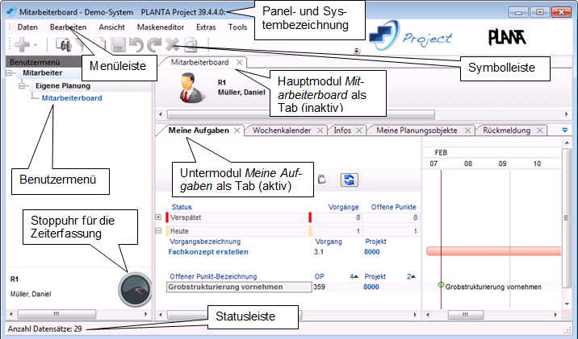
Task: Select Eigene Planung in the user menu
Action: (63, 85)
